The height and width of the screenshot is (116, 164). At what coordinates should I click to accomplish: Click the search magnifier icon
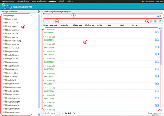[158, 16]
